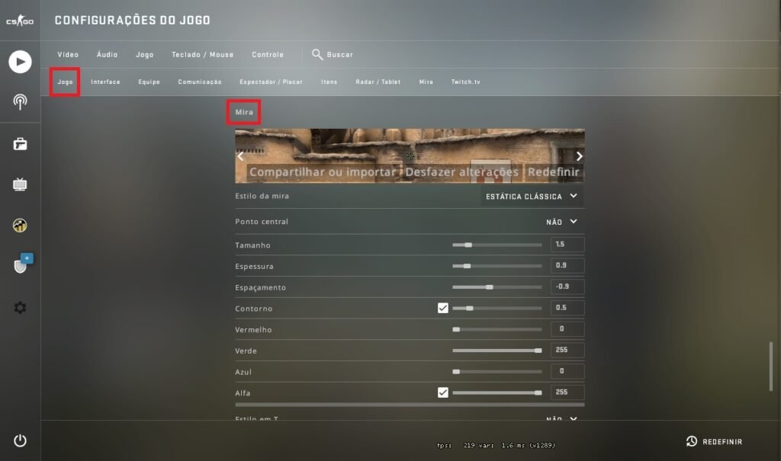The image size is (781, 461).
Task: Click the CS:GO logo icon
Action: pos(20,21)
